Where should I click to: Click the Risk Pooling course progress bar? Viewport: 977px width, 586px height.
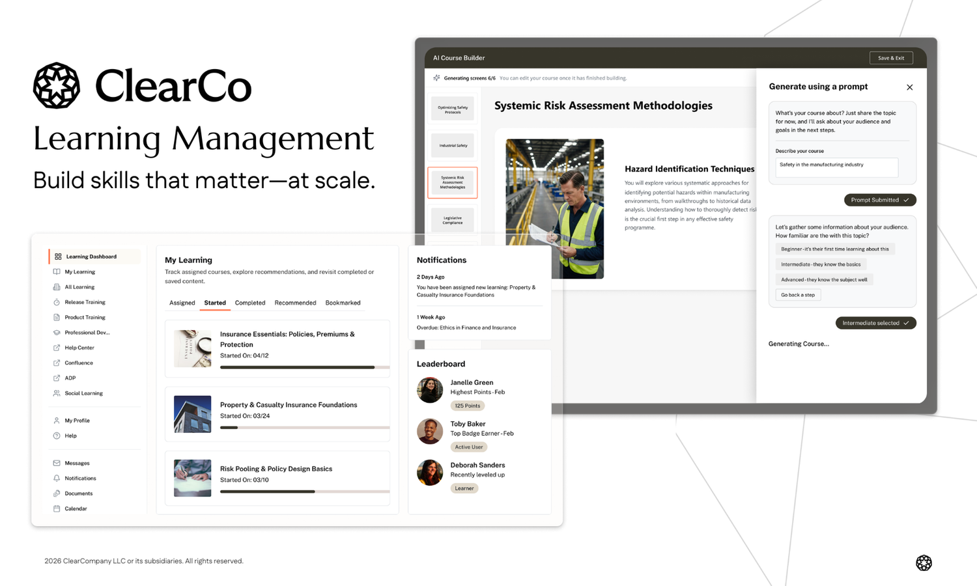click(305, 492)
